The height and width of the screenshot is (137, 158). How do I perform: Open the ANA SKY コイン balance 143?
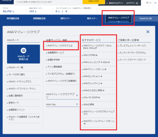pos(33,11)
